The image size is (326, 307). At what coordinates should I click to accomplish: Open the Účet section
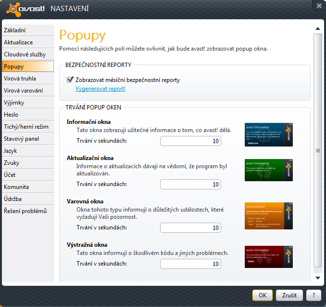[28, 175]
